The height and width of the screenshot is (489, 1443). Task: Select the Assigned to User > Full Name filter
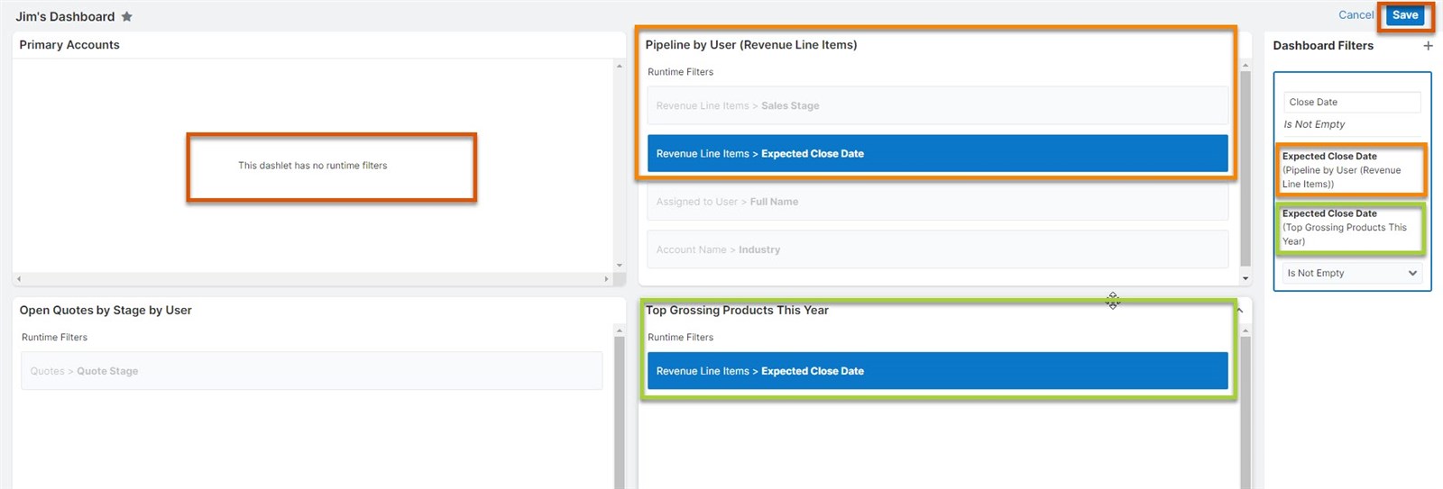point(937,202)
